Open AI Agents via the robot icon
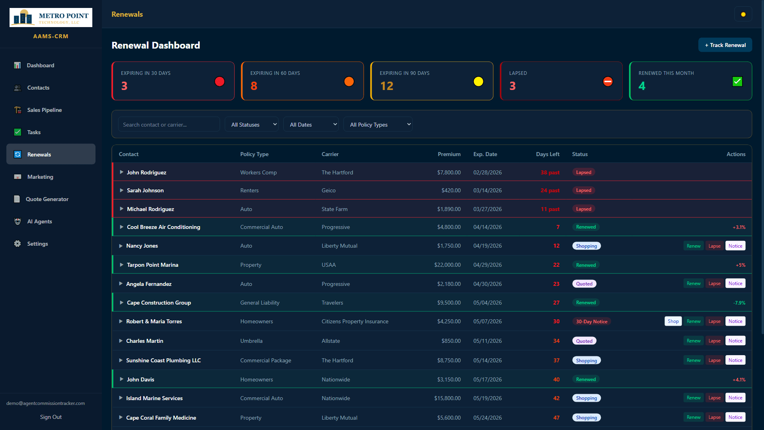Screen dimensions: 764x430 pos(18,221)
